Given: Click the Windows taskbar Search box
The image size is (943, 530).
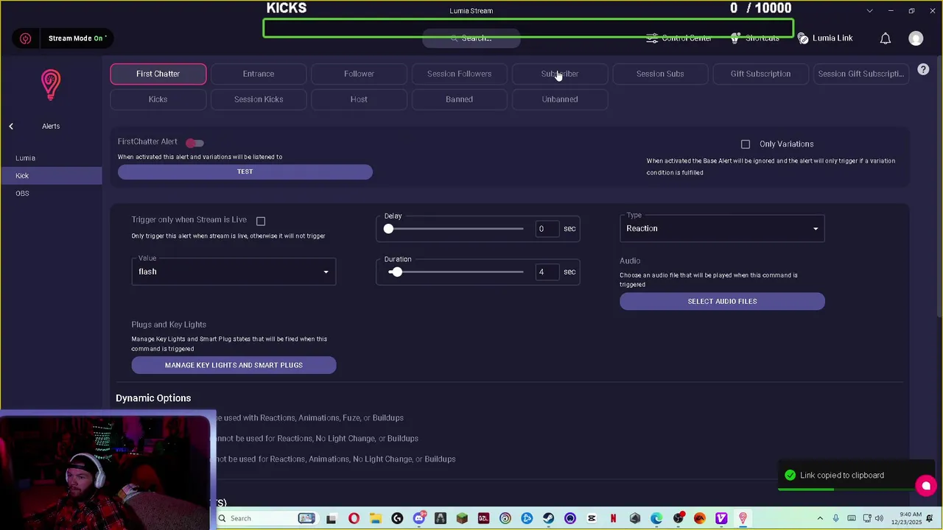Looking at the screenshot, I should point(266,518).
